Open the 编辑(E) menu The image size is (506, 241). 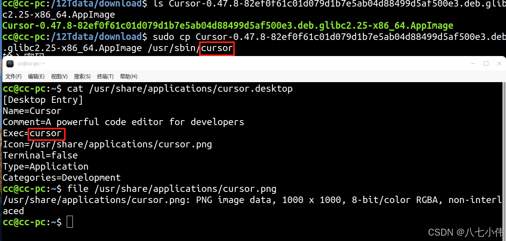coord(36,76)
